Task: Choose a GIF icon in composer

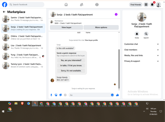Action: click(65, 95)
